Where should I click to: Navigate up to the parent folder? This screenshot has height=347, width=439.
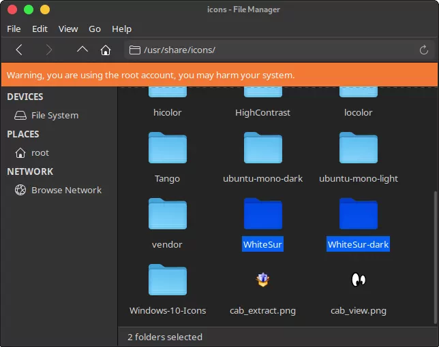[82, 50]
